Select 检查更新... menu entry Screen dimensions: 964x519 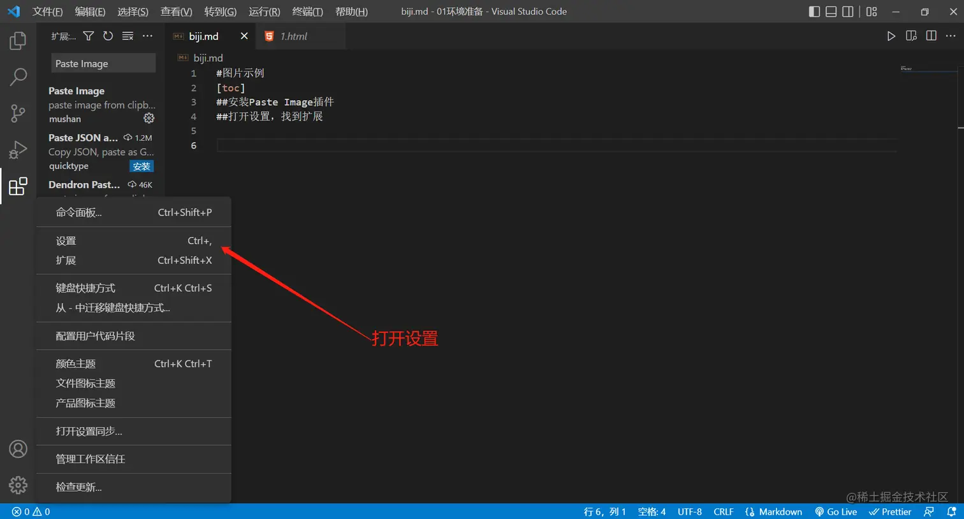pyautogui.click(x=134, y=486)
